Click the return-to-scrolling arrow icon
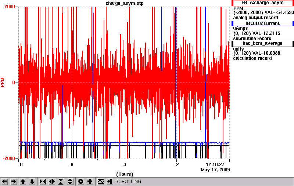 tap(110, 182)
